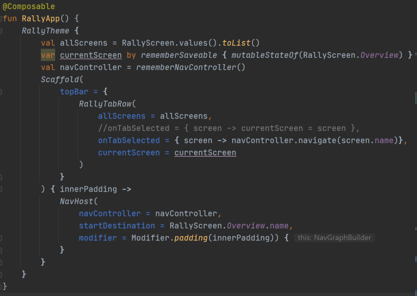417x296 pixels.
Task: Click the blue allScreens parameter name in RallyTabRow
Action: (121, 116)
